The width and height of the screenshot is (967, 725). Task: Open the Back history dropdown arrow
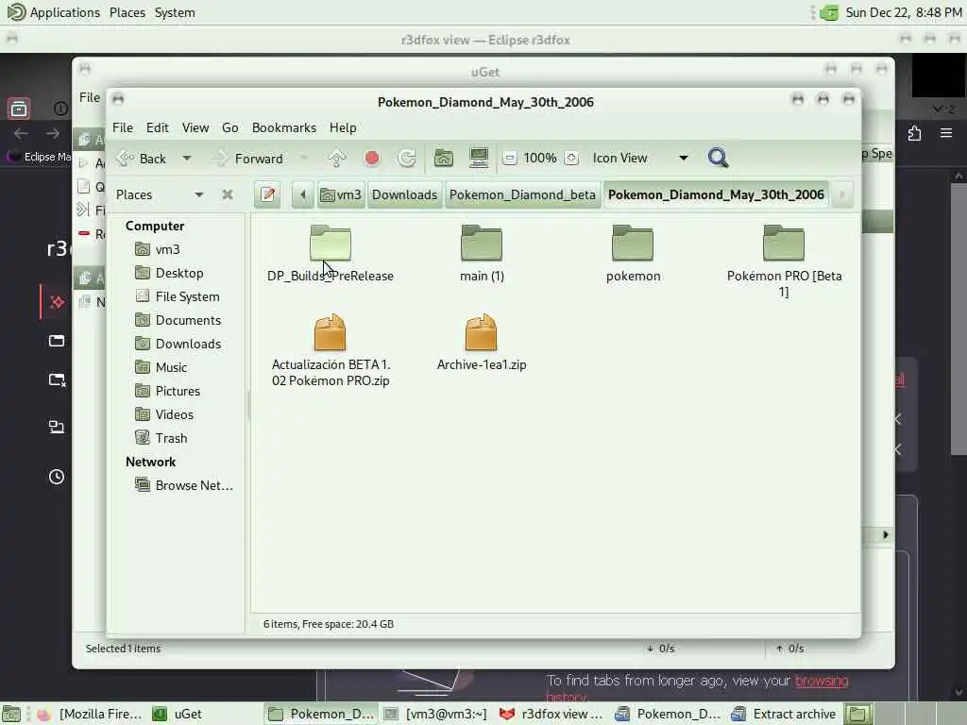186,159
